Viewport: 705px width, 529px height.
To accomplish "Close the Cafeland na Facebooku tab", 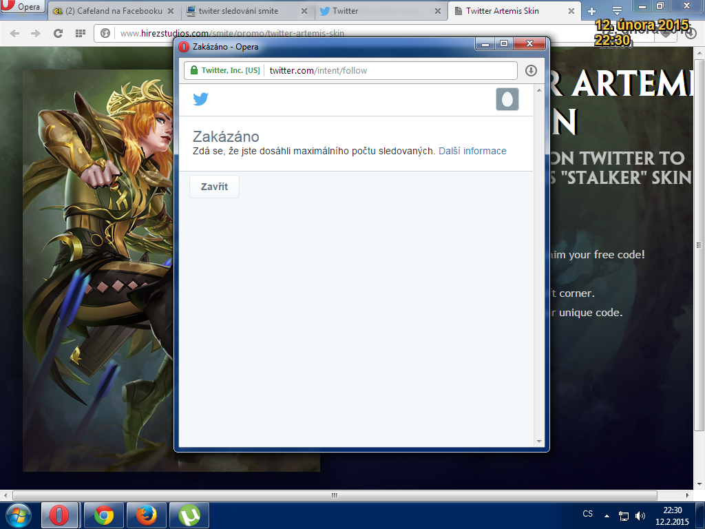I will 171,11.
